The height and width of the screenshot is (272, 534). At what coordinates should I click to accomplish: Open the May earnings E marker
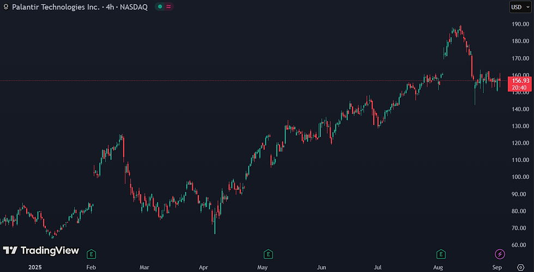point(268,254)
